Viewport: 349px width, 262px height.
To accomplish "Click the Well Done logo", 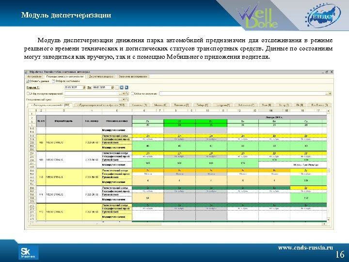I will [257, 16].
